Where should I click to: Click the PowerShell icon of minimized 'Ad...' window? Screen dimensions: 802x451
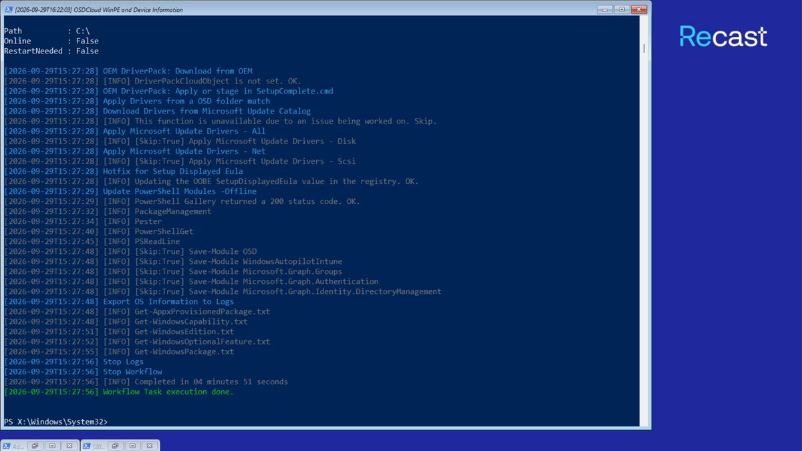point(6,446)
